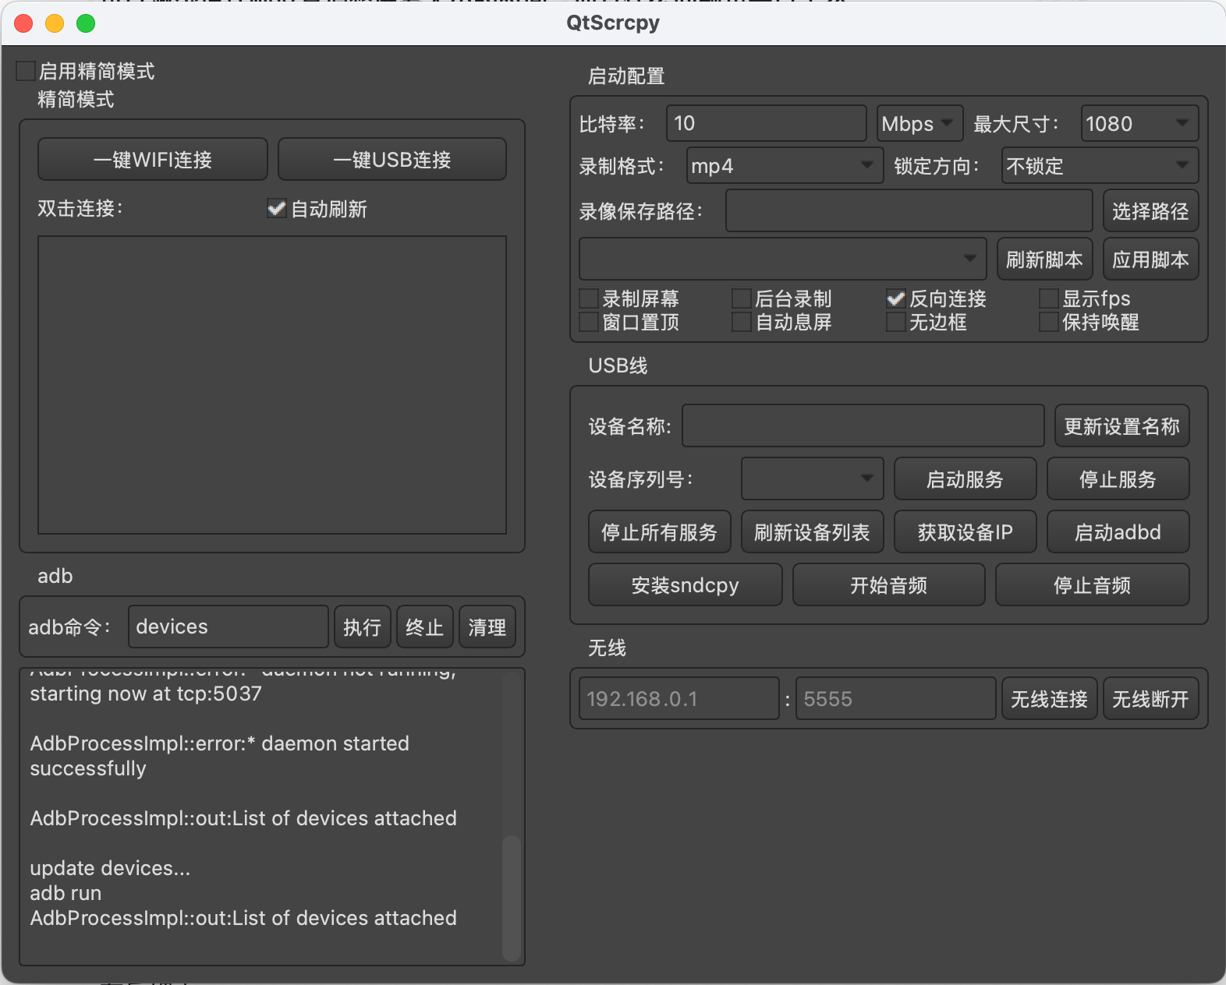Click the 选择路径 button
1226x985 pixels.
point(1151,211)
